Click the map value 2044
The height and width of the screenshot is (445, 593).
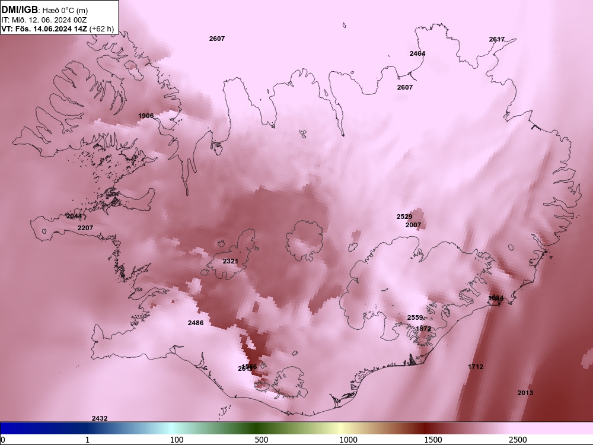pyautogui.click(x=74, y=216)
